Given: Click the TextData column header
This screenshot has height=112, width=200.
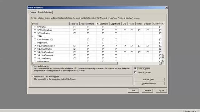Looking at the screenshot, I should [74, 24].
